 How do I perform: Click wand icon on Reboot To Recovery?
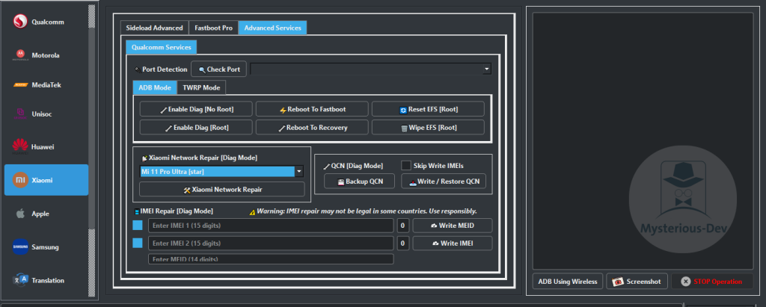point(282,128)
